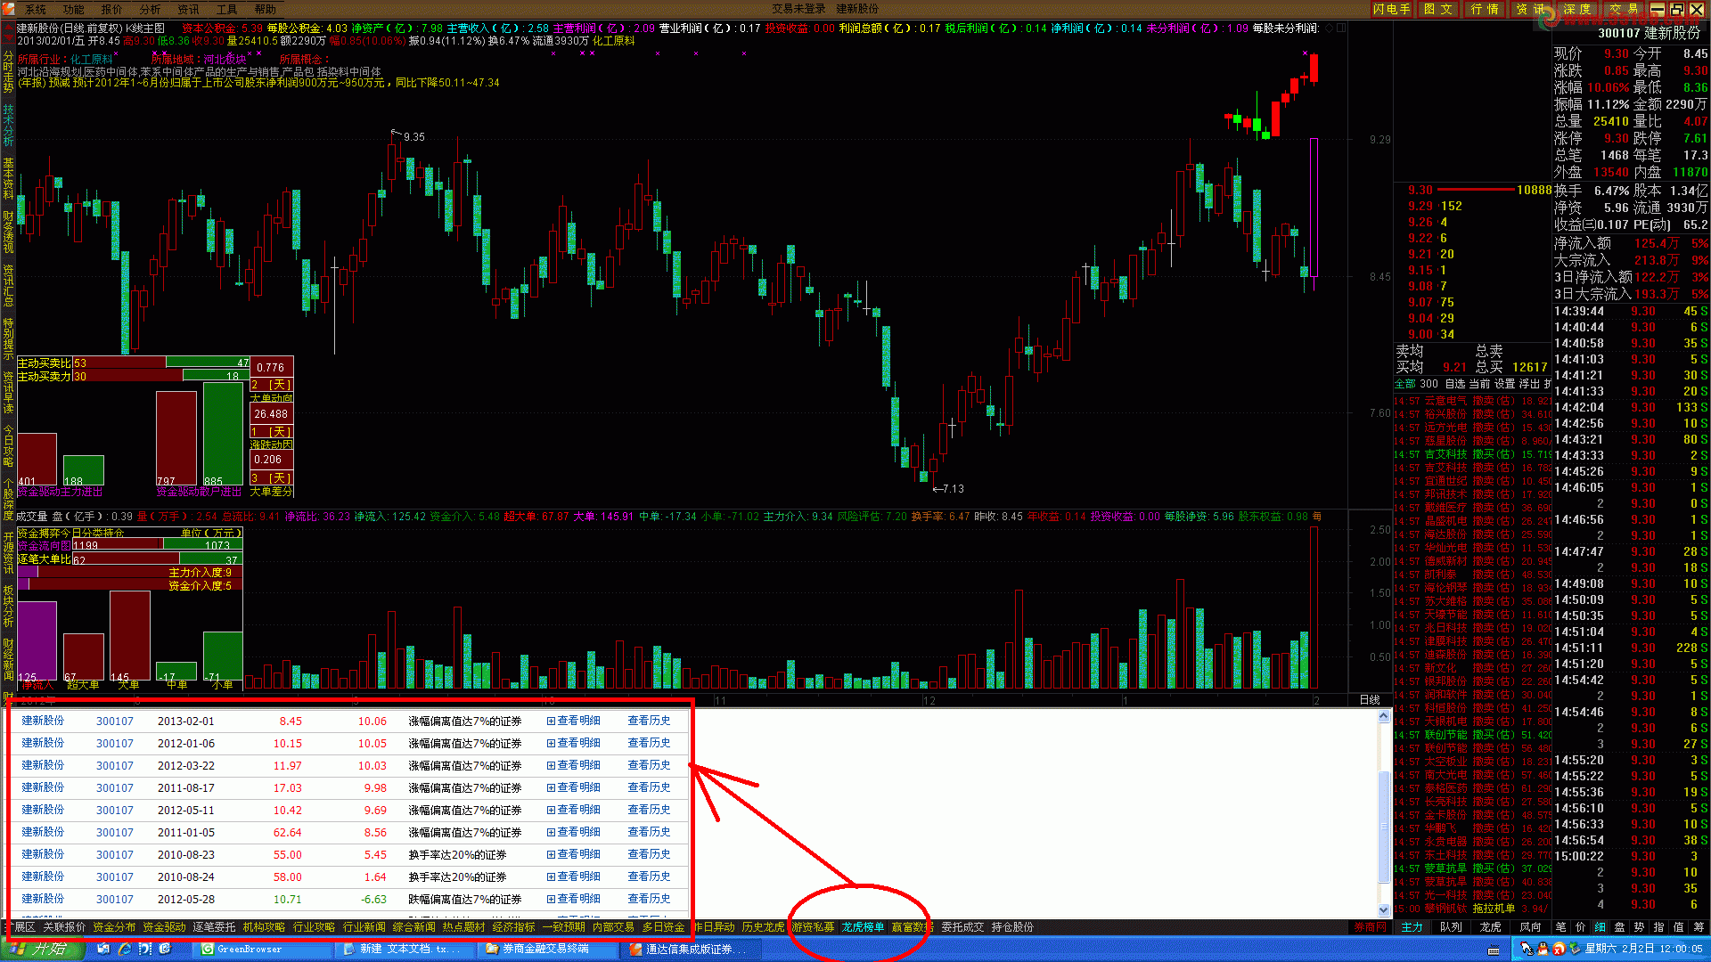1711x962 pixels.
Task: Switch to 关联报价 bottom tab
Action: tap(64, 927)
